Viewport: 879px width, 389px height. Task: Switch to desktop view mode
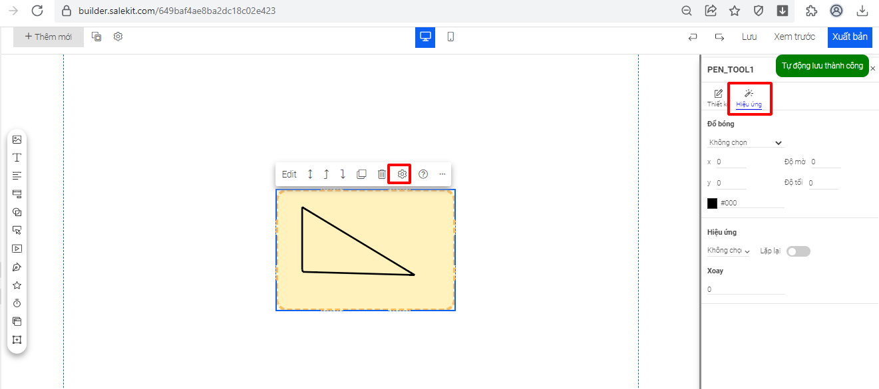[x=425, y=37]
